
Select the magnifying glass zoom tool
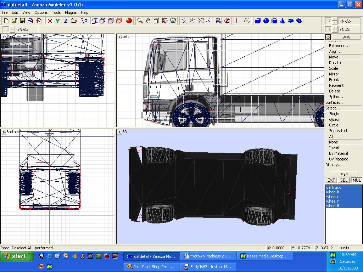140,21
